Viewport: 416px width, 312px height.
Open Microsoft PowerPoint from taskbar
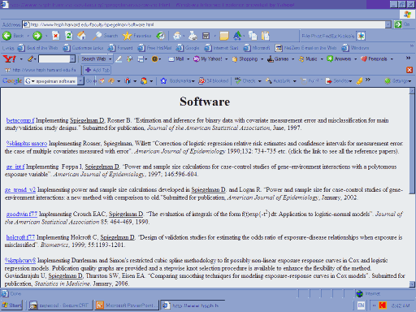click(126, 305)
